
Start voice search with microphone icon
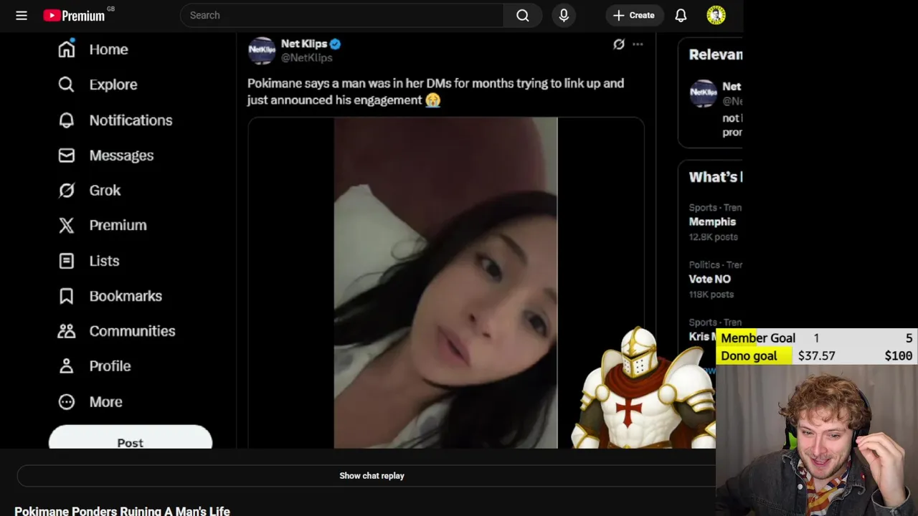click(564, 15)
